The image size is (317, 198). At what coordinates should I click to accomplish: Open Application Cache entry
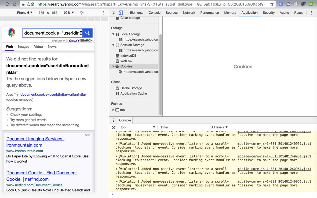click(x=133, y=93)
